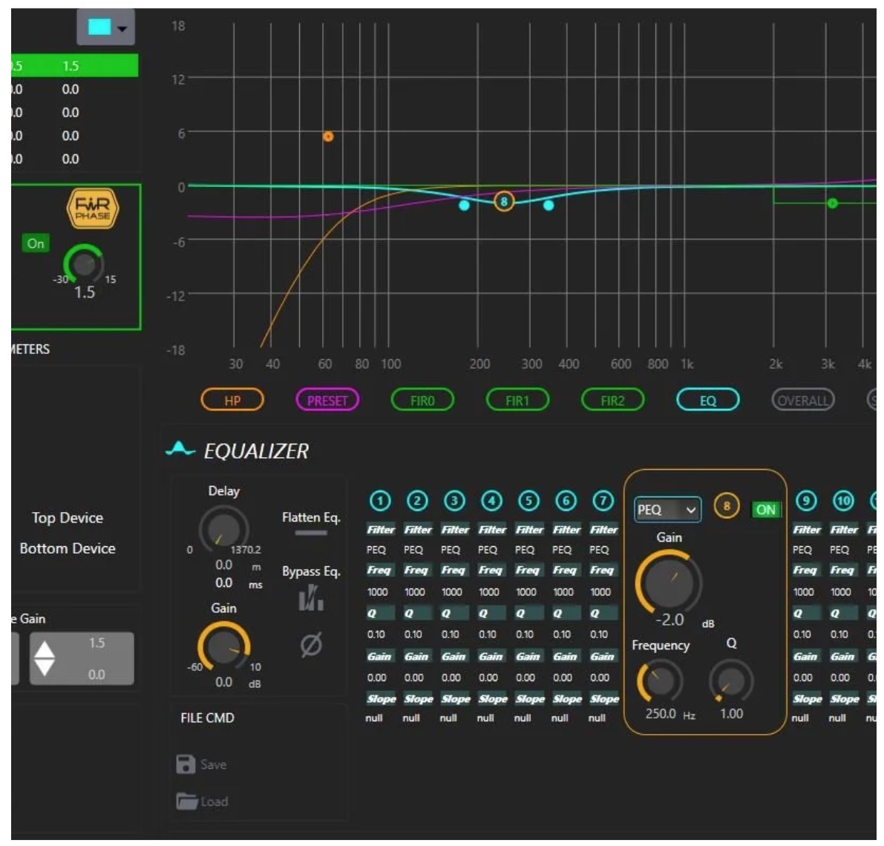Screen dimensions: 884x846
Task: Switch to the PRESET curve tab
Action: (327, 401)
